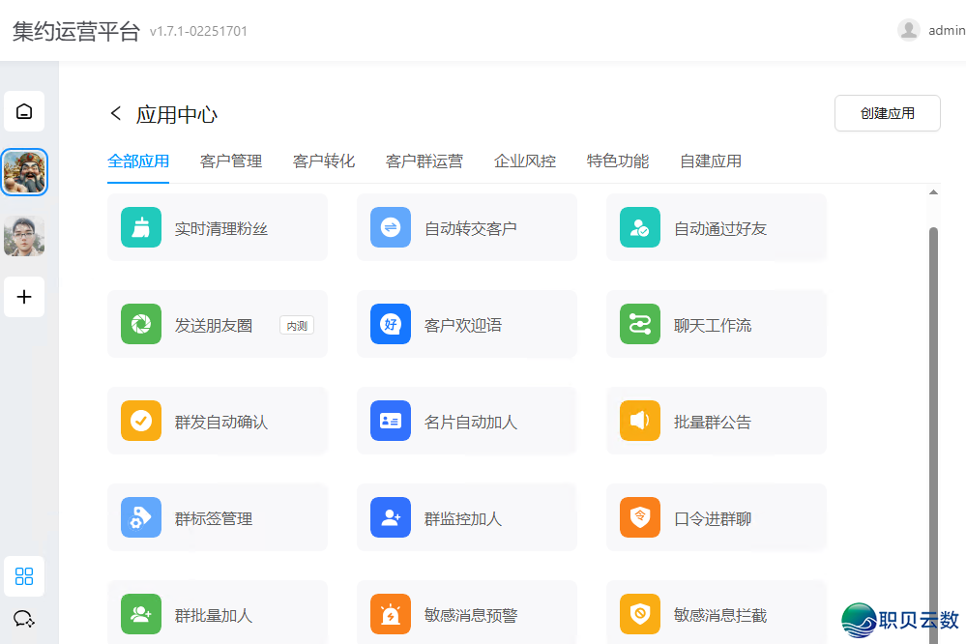
Task: Open the 实时清理粉丝 broom icon
Action: (x=141, y=228)
